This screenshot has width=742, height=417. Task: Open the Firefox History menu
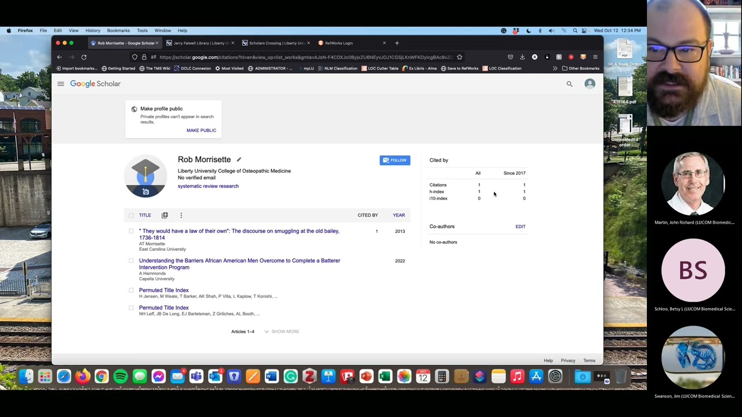[93, 30]
